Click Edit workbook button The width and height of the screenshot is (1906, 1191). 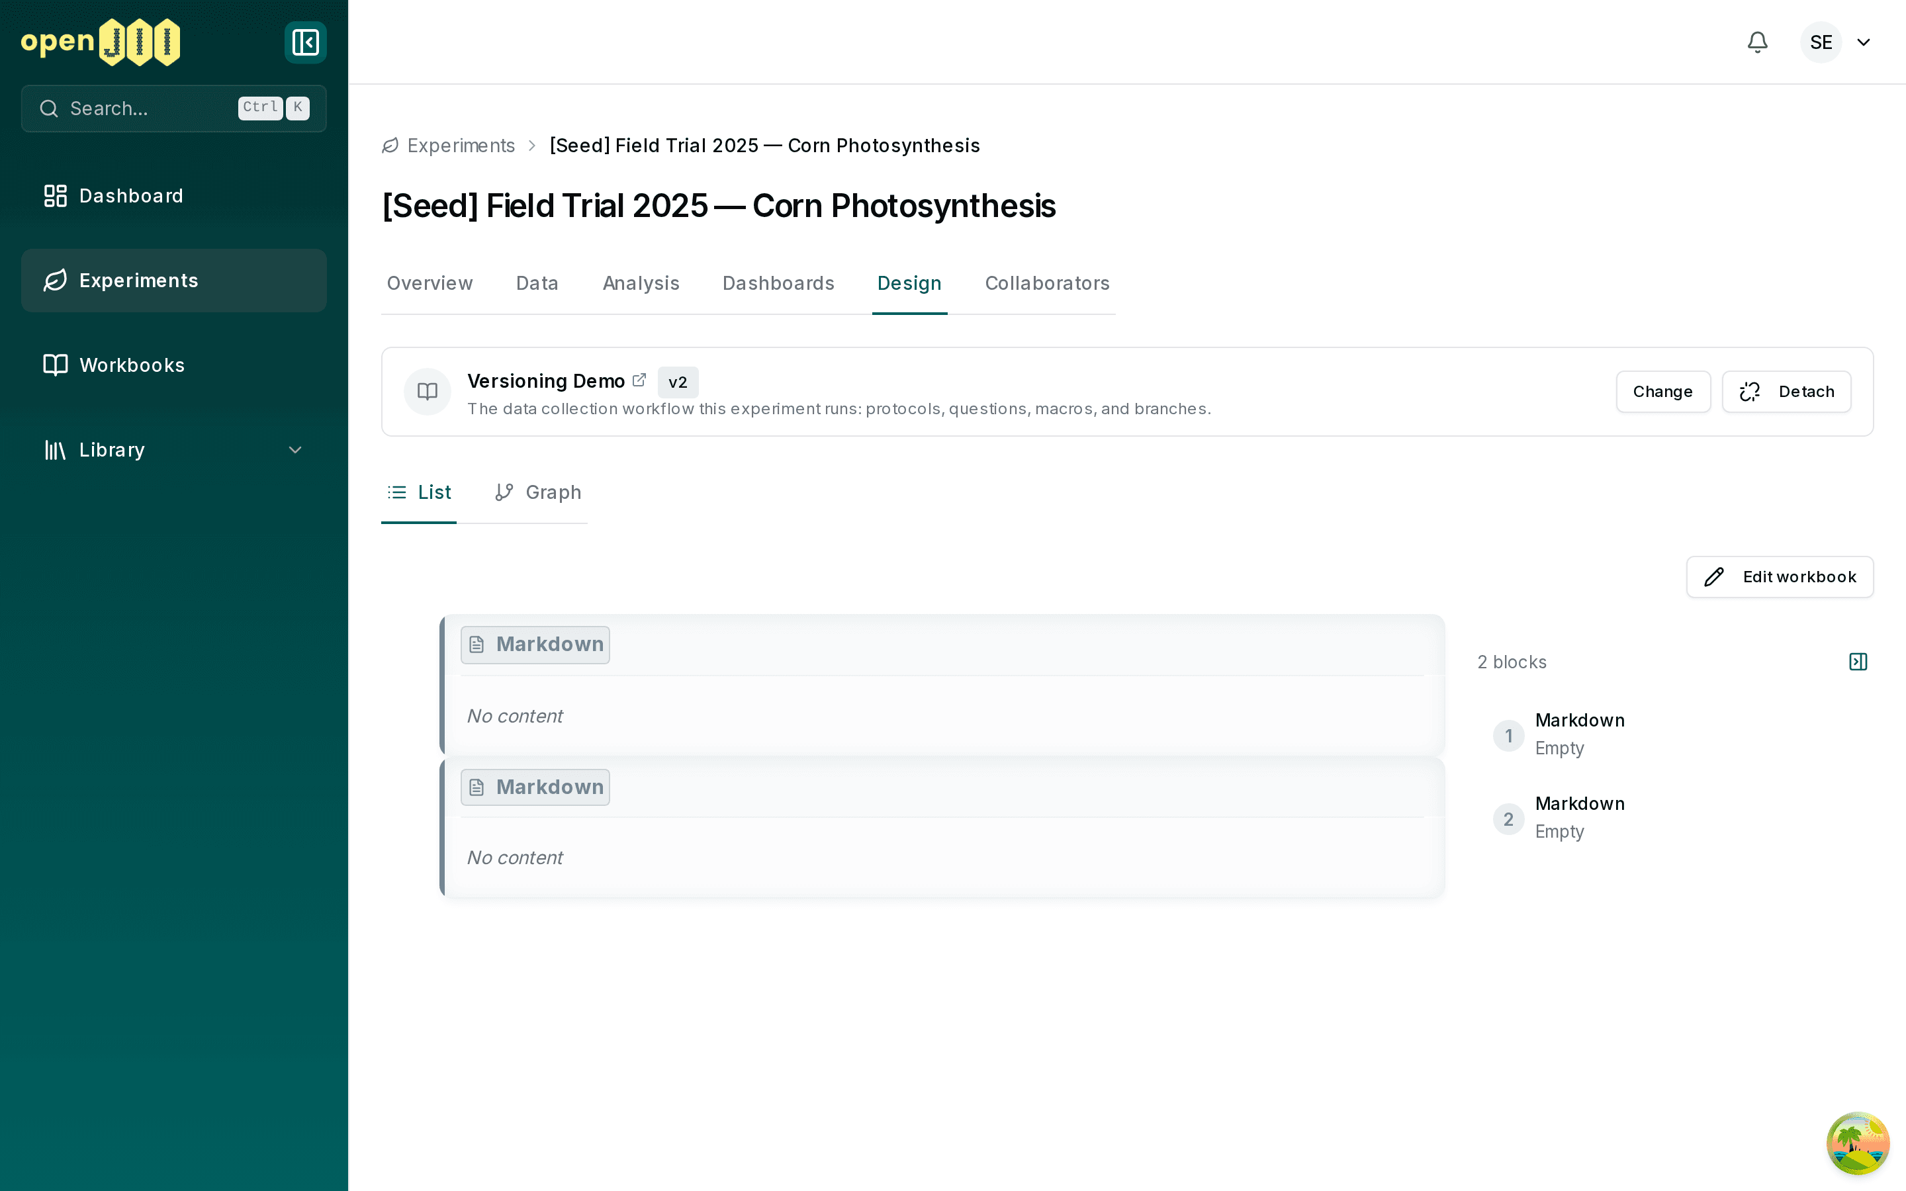tap(1779, 576)
